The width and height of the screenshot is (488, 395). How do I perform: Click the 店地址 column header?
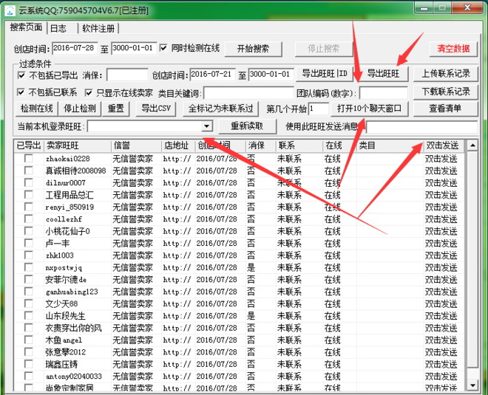pos(178,145)
